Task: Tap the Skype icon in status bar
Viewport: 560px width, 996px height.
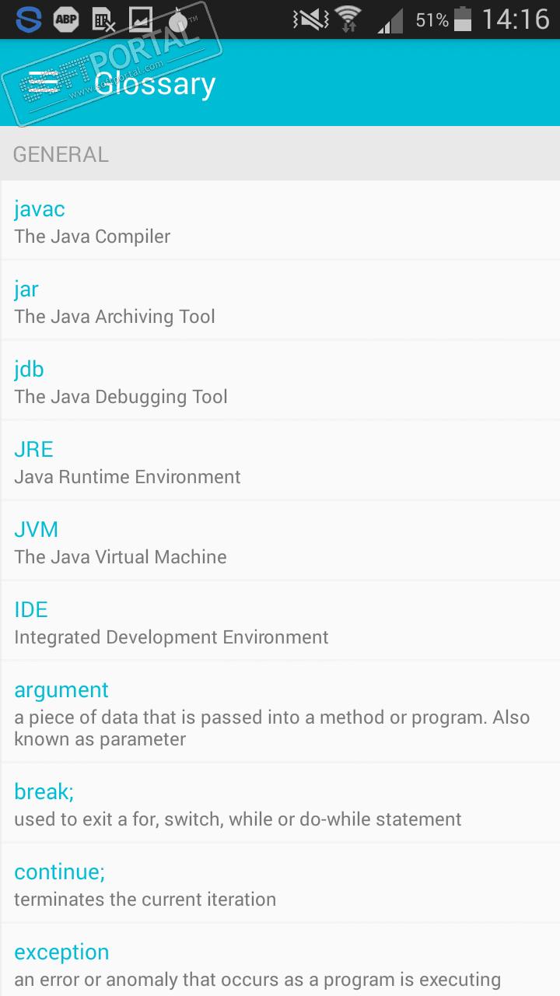Action: point(29,19)
